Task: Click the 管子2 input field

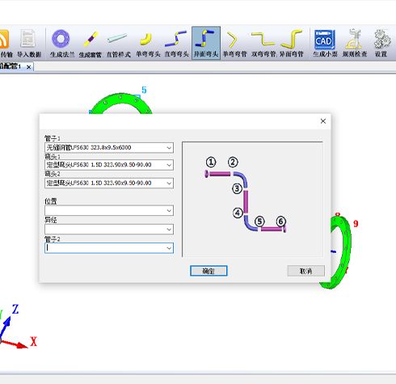Action: 109,248
